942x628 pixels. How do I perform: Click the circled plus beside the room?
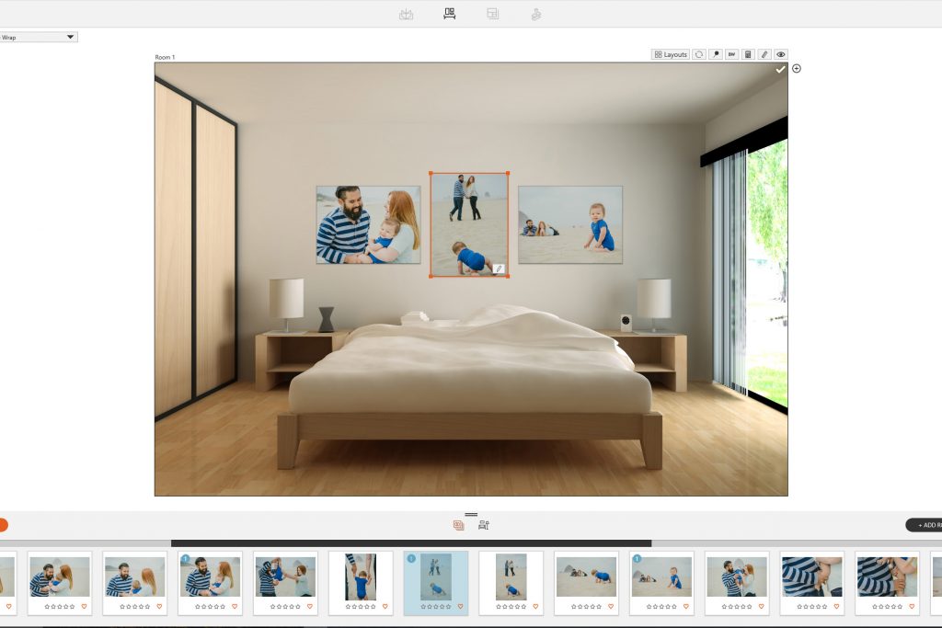797,68
